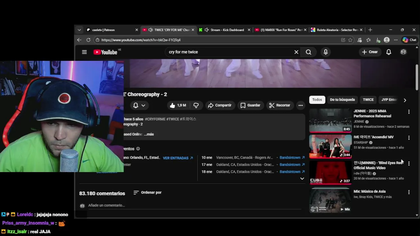Open split screen icon in address bar
The height and width of the screenshot is (236, 420).
pyautogui.click(x=343, y=40)
